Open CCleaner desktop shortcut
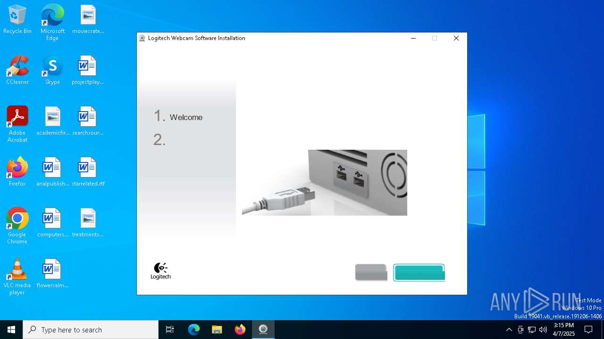The width and height of the screenshot is (604, 339). coord(17,70)
